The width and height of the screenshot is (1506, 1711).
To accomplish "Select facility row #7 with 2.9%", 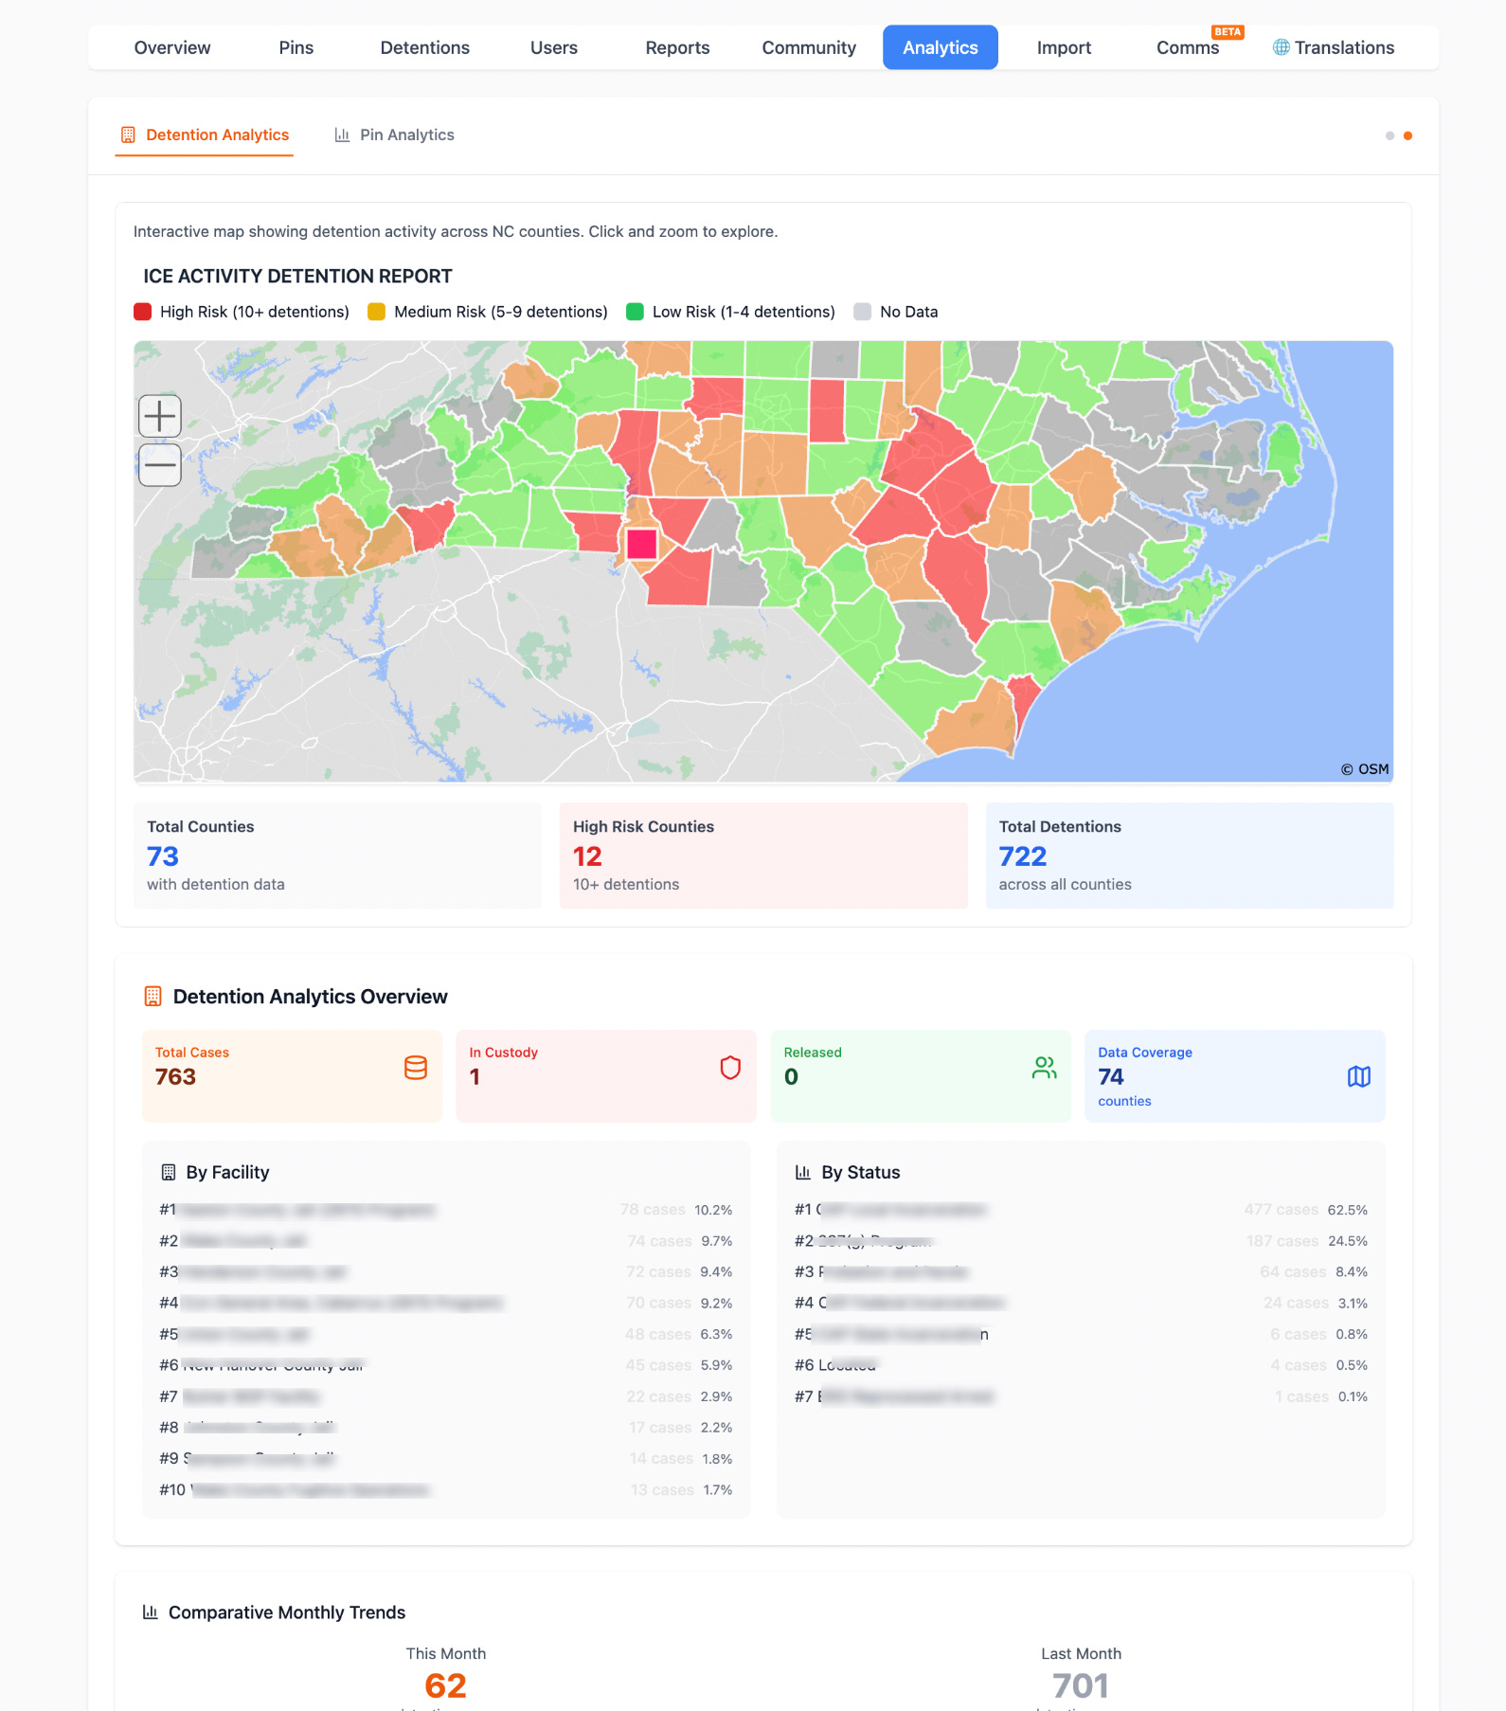I will (x=446, y=1396).
